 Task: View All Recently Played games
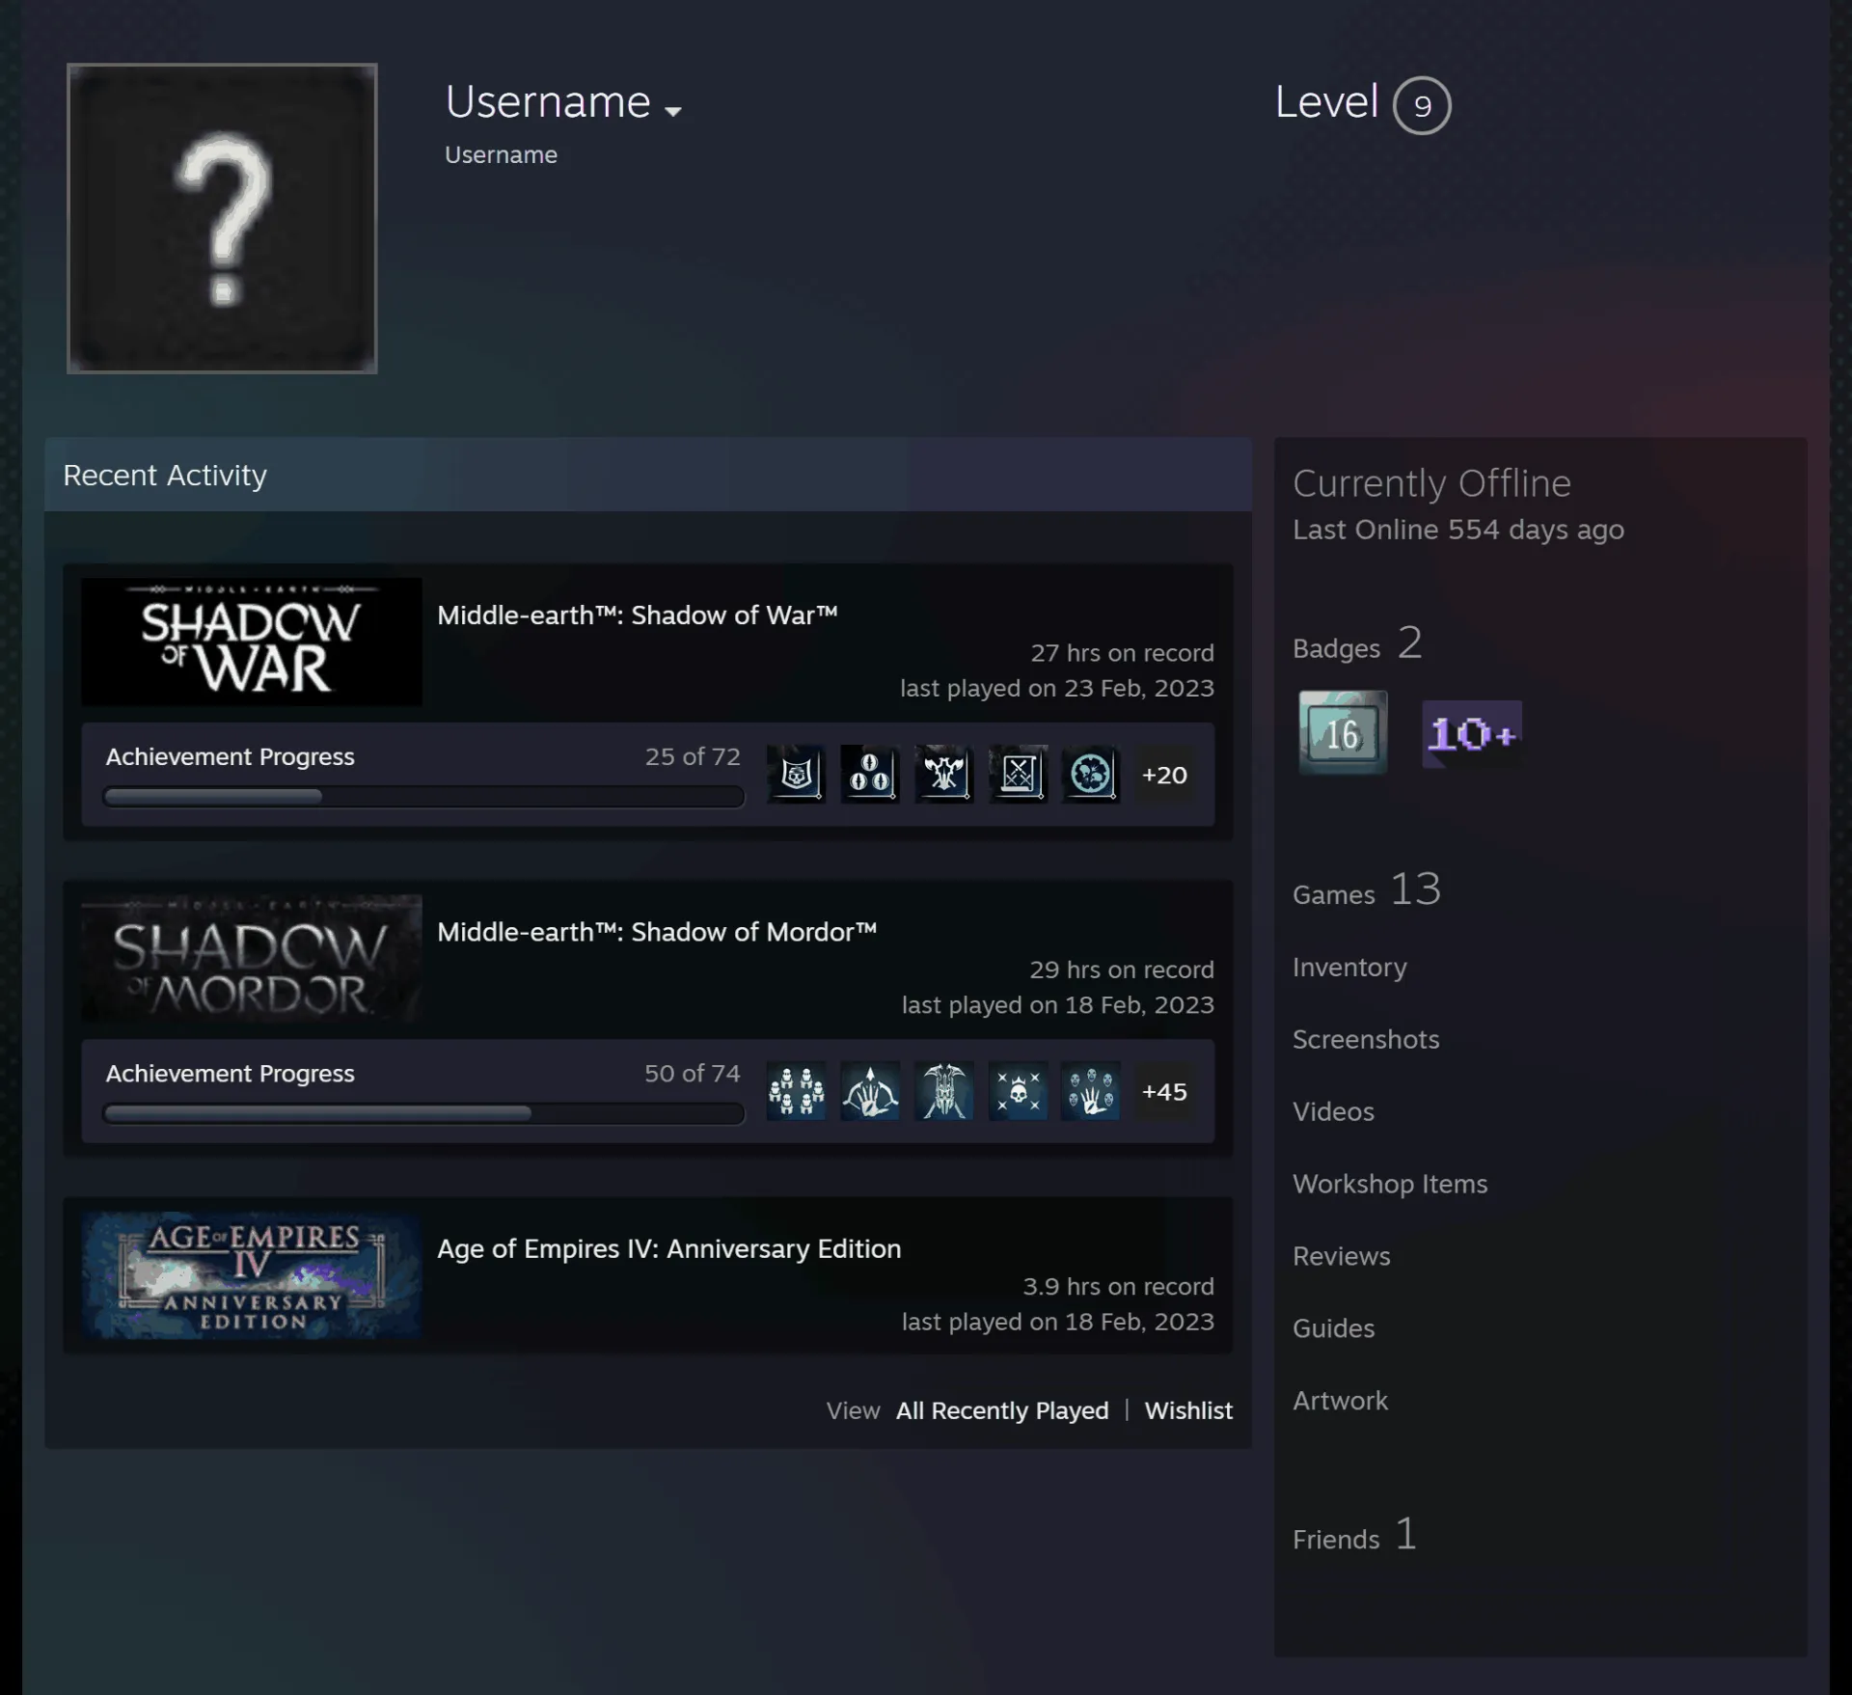1002,1410
